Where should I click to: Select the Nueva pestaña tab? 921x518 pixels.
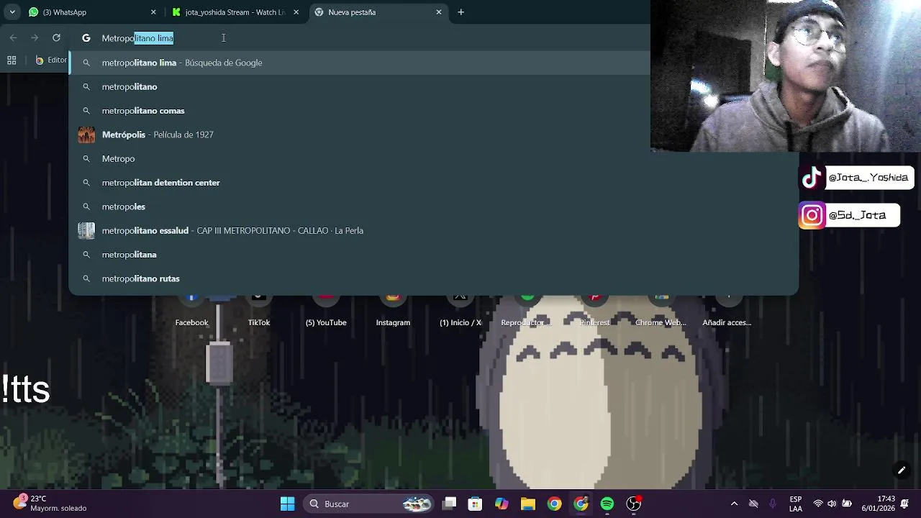378,12
